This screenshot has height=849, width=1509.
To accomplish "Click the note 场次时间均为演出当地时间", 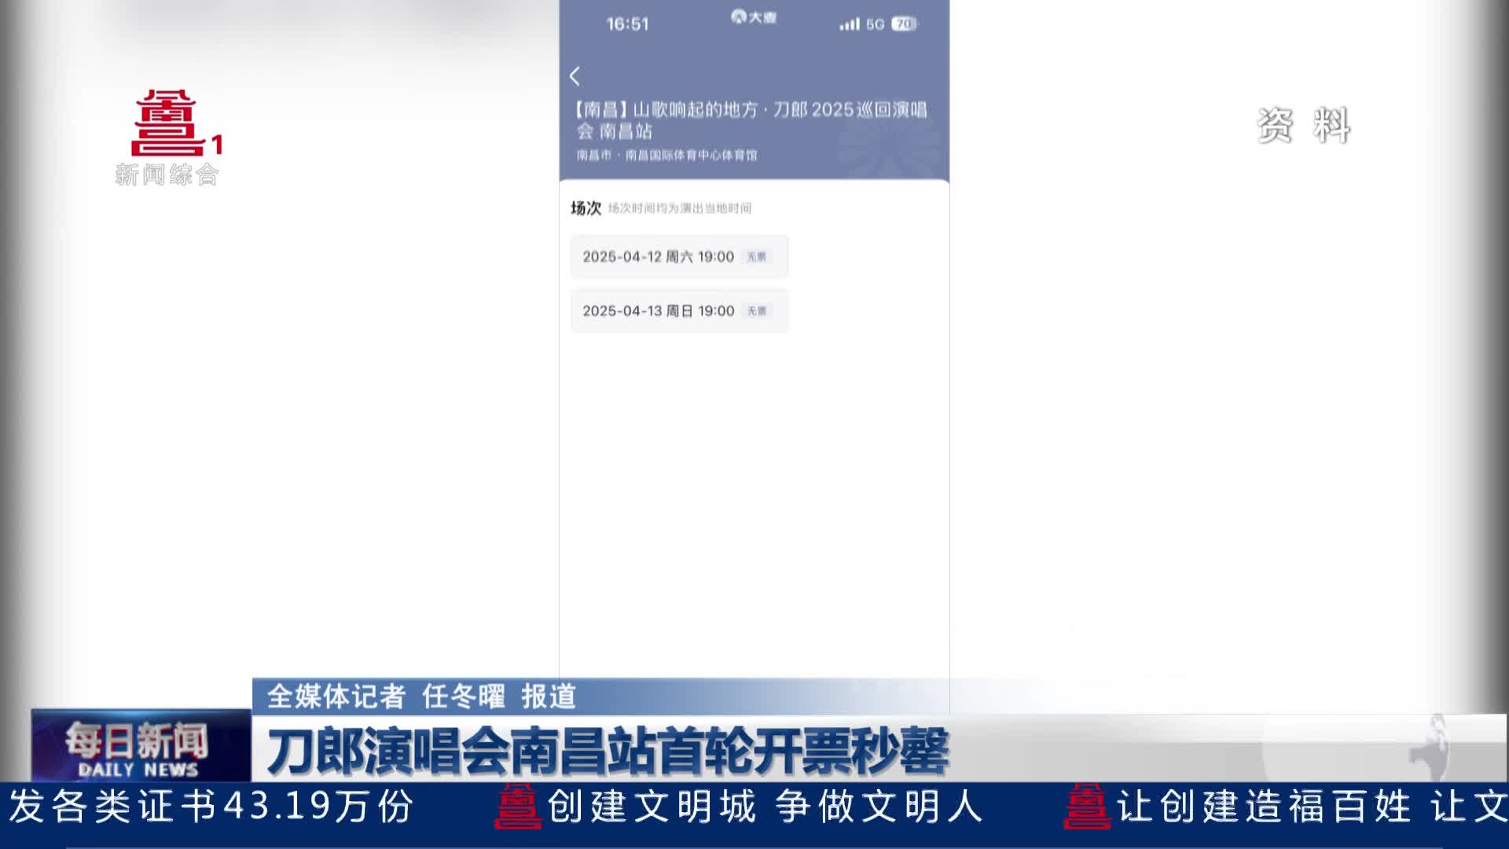I will point(680,208).
